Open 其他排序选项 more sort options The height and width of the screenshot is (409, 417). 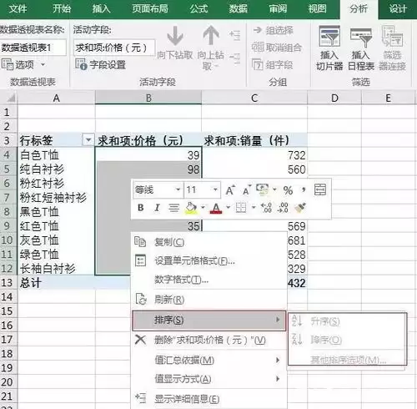coord(347,360)
